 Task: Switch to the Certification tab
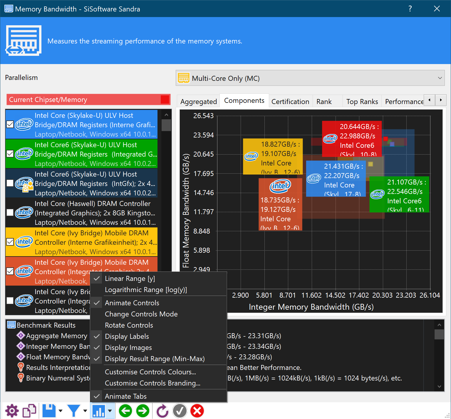click(290, 101)
